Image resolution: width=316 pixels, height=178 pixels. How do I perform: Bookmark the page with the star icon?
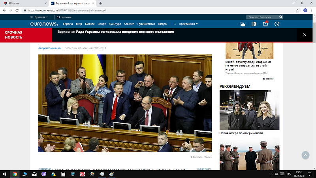coord(297,10)
